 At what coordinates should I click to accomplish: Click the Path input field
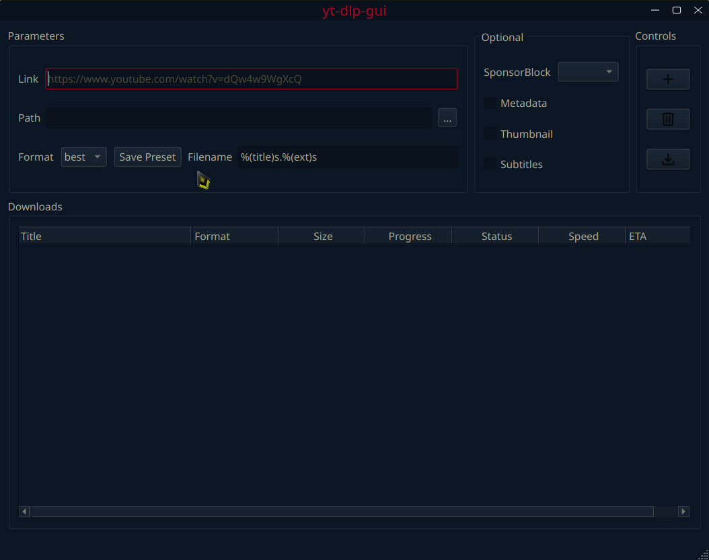coord(239,118)
